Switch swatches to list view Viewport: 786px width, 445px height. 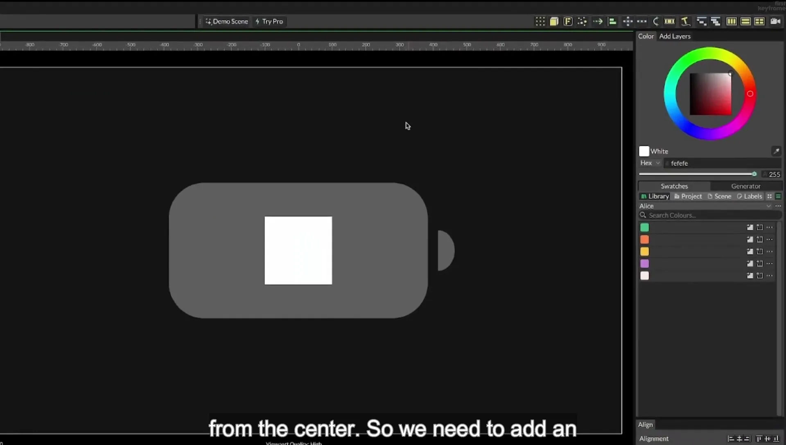(x=778, y=197)
